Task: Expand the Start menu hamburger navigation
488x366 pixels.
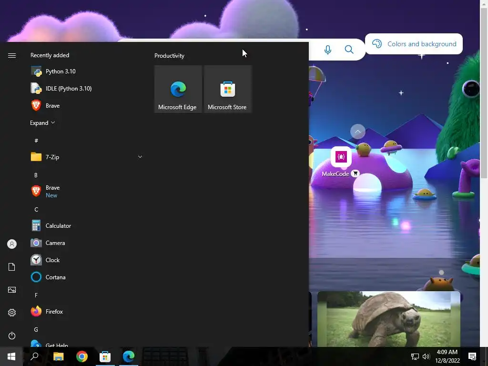Action: point(12,55)
